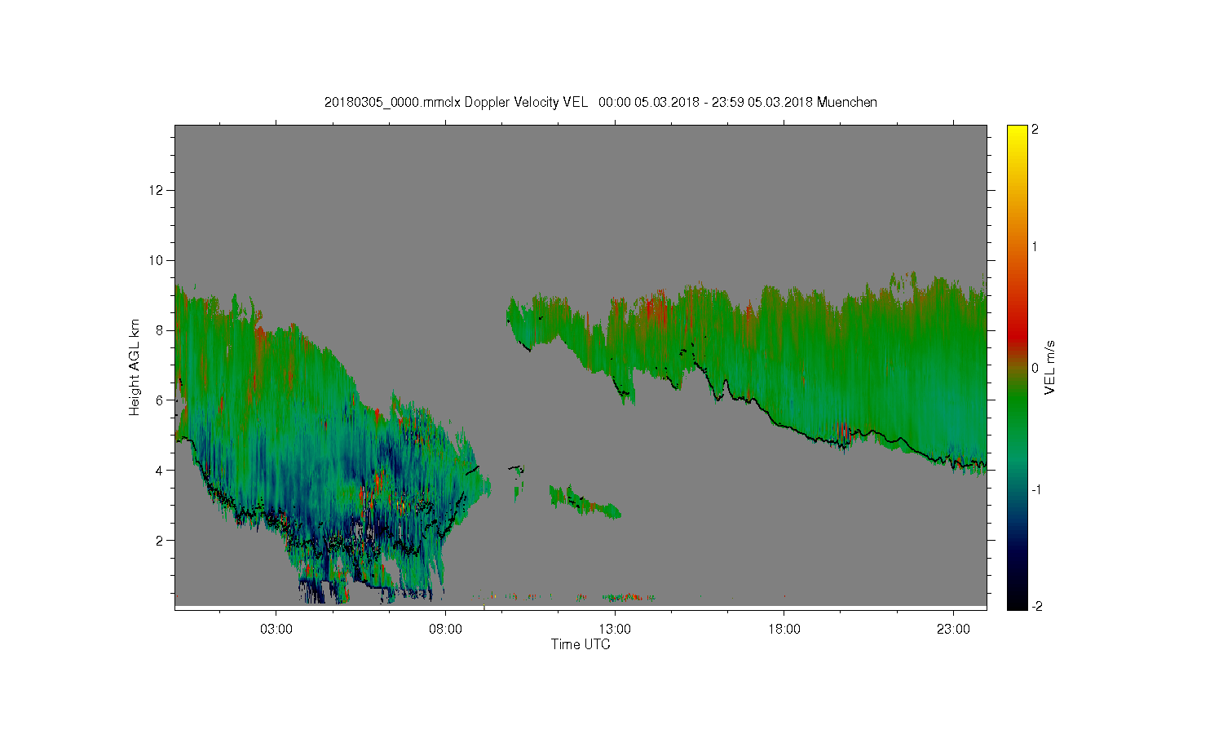Click the 'VEL m/s' colorbar label
This screenshot has width=1223, height=734.
[x=1050, y=368]
